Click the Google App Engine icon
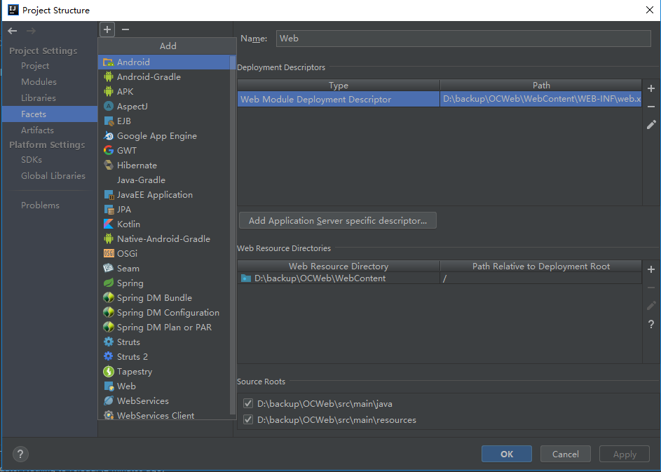The height and width of the screenshot is (472, 661). pyautogui.click(x=109, y=135)
